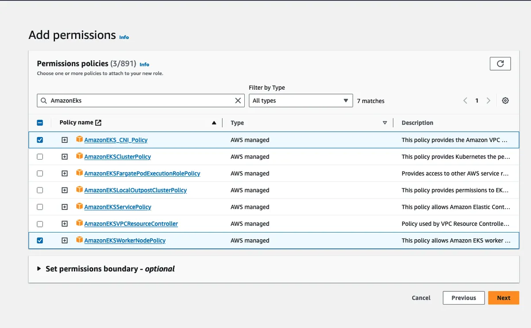The width and height of the screenshot is (531, 328).
Task: Uncheck the AmazonEKSWorkerNodePolicy checkbox
Action: click(x=40, y=240)
